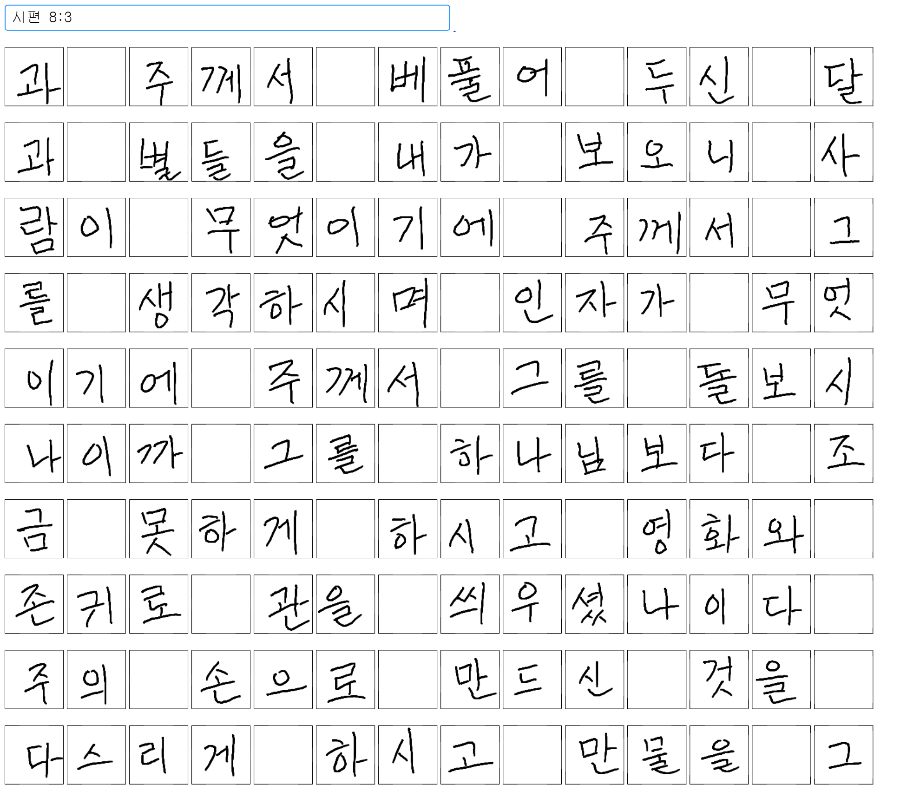Viewport: 900px width, 791px height.
Task: Click the handwritten 베 character cell
Action: 407,77
